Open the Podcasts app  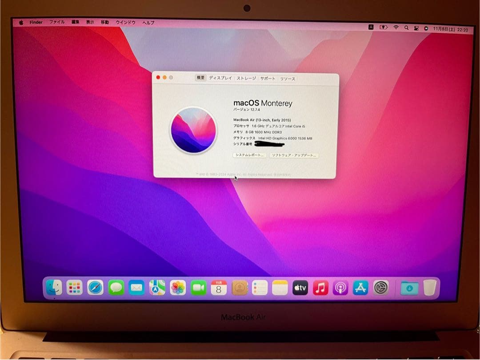click(341, 288)
